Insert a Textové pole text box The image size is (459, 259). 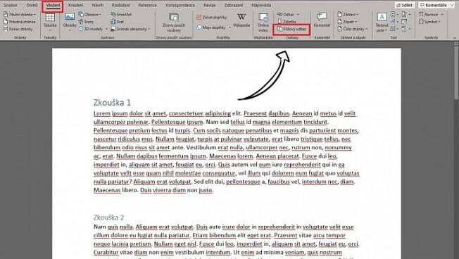382,22
